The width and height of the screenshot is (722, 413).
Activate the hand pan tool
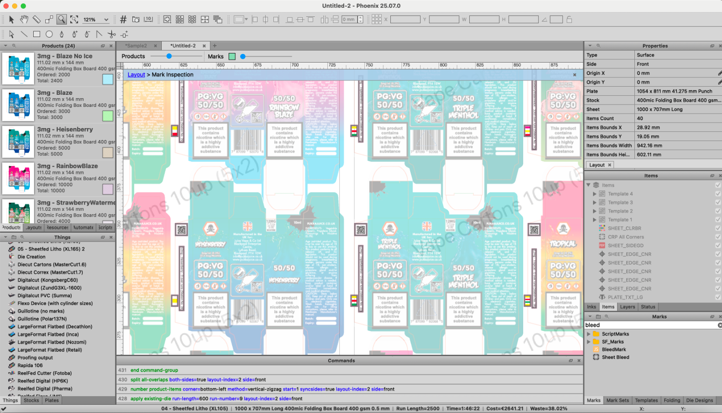coord(24,20)
